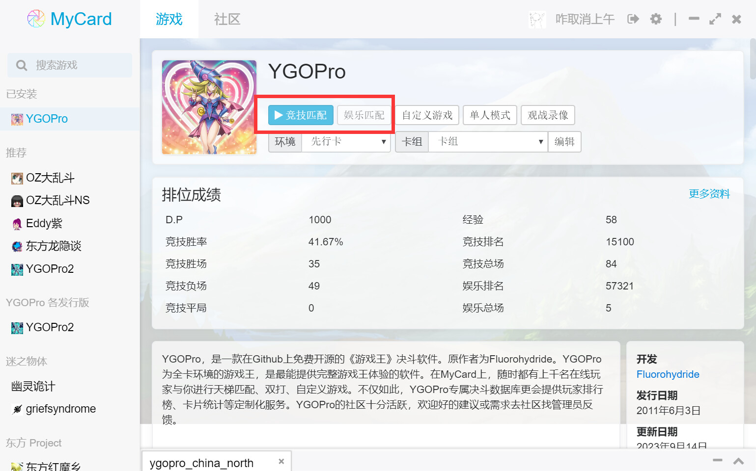Select YGOPro2 under YGOPro 各发行版
Image resolution: width=756 pixels, height=471 pixels.
pos(50,327)
